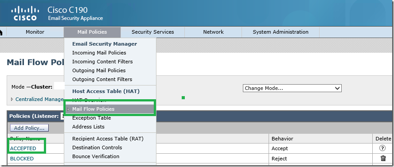Select Outgoing Content Filters
The height and width of the screenshot is (167, 394).
pos(102,79)
